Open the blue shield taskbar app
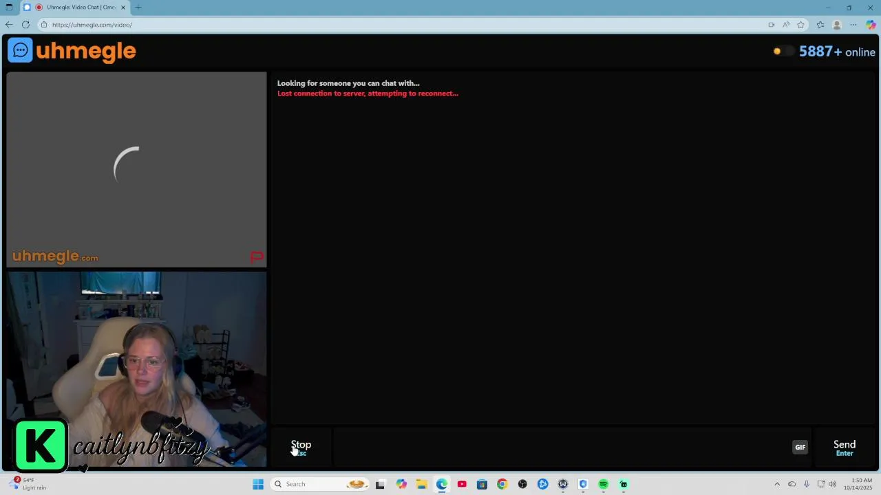Viewport: 881px width, 495px height. [x=583, y=484]
